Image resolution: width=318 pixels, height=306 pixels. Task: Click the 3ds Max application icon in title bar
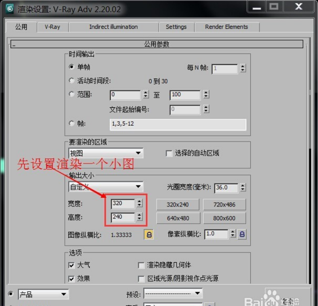point(10,9)
